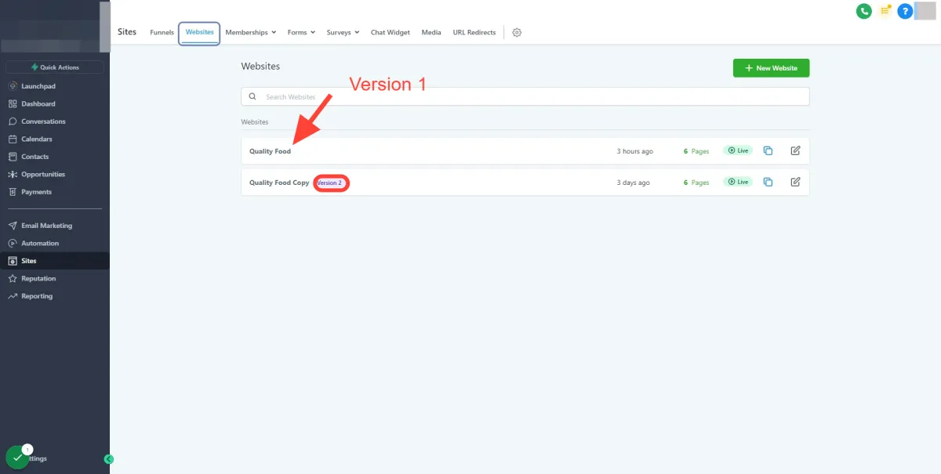This screenshot has height=474, width=941.
Task: Expand the Surveys dropdown
Action: [x=343, y=33]
